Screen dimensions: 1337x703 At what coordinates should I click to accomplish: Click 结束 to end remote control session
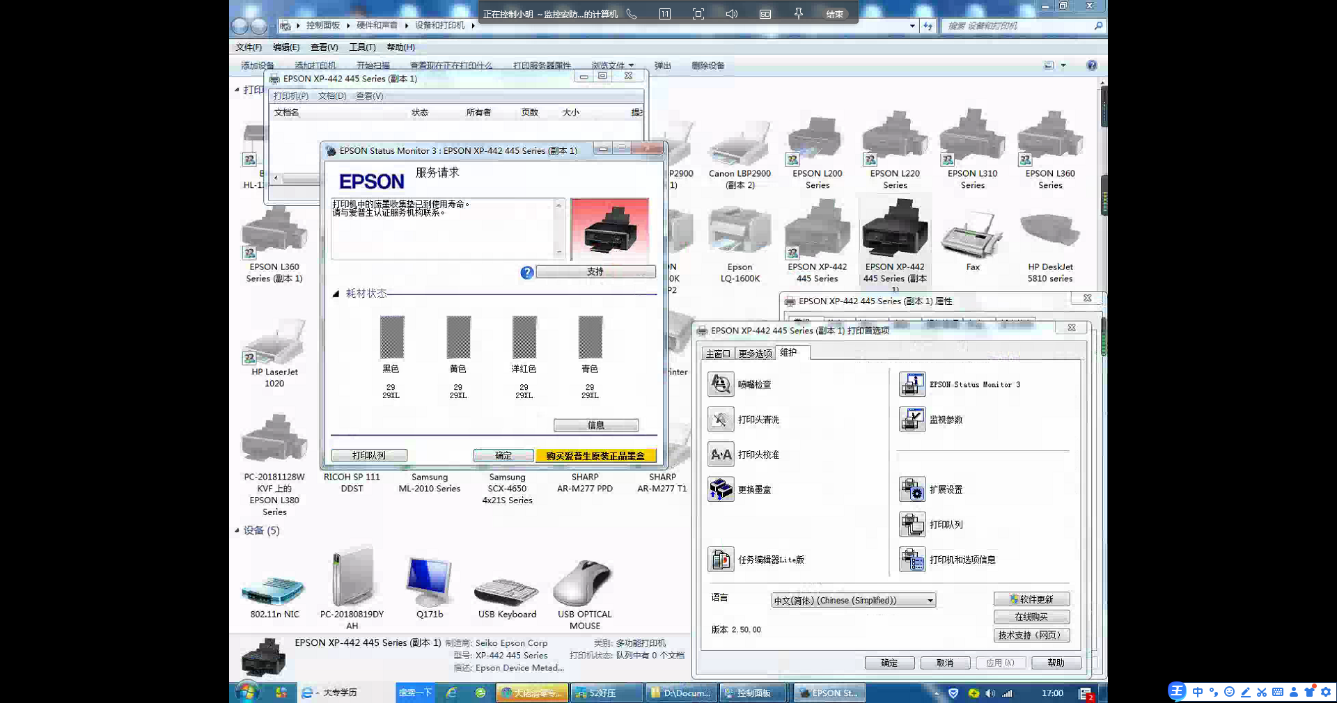coord(835,14)
